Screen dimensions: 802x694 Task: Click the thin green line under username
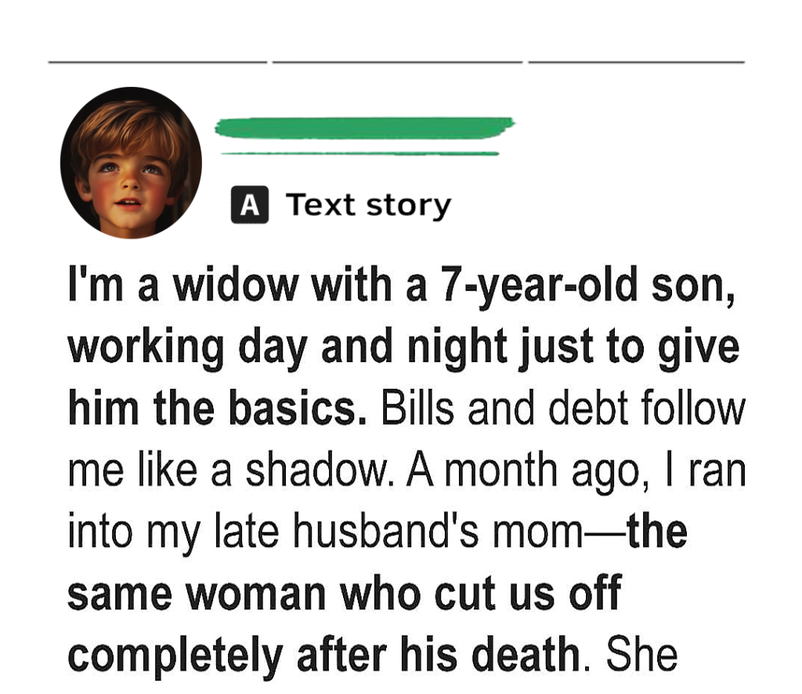360,153
